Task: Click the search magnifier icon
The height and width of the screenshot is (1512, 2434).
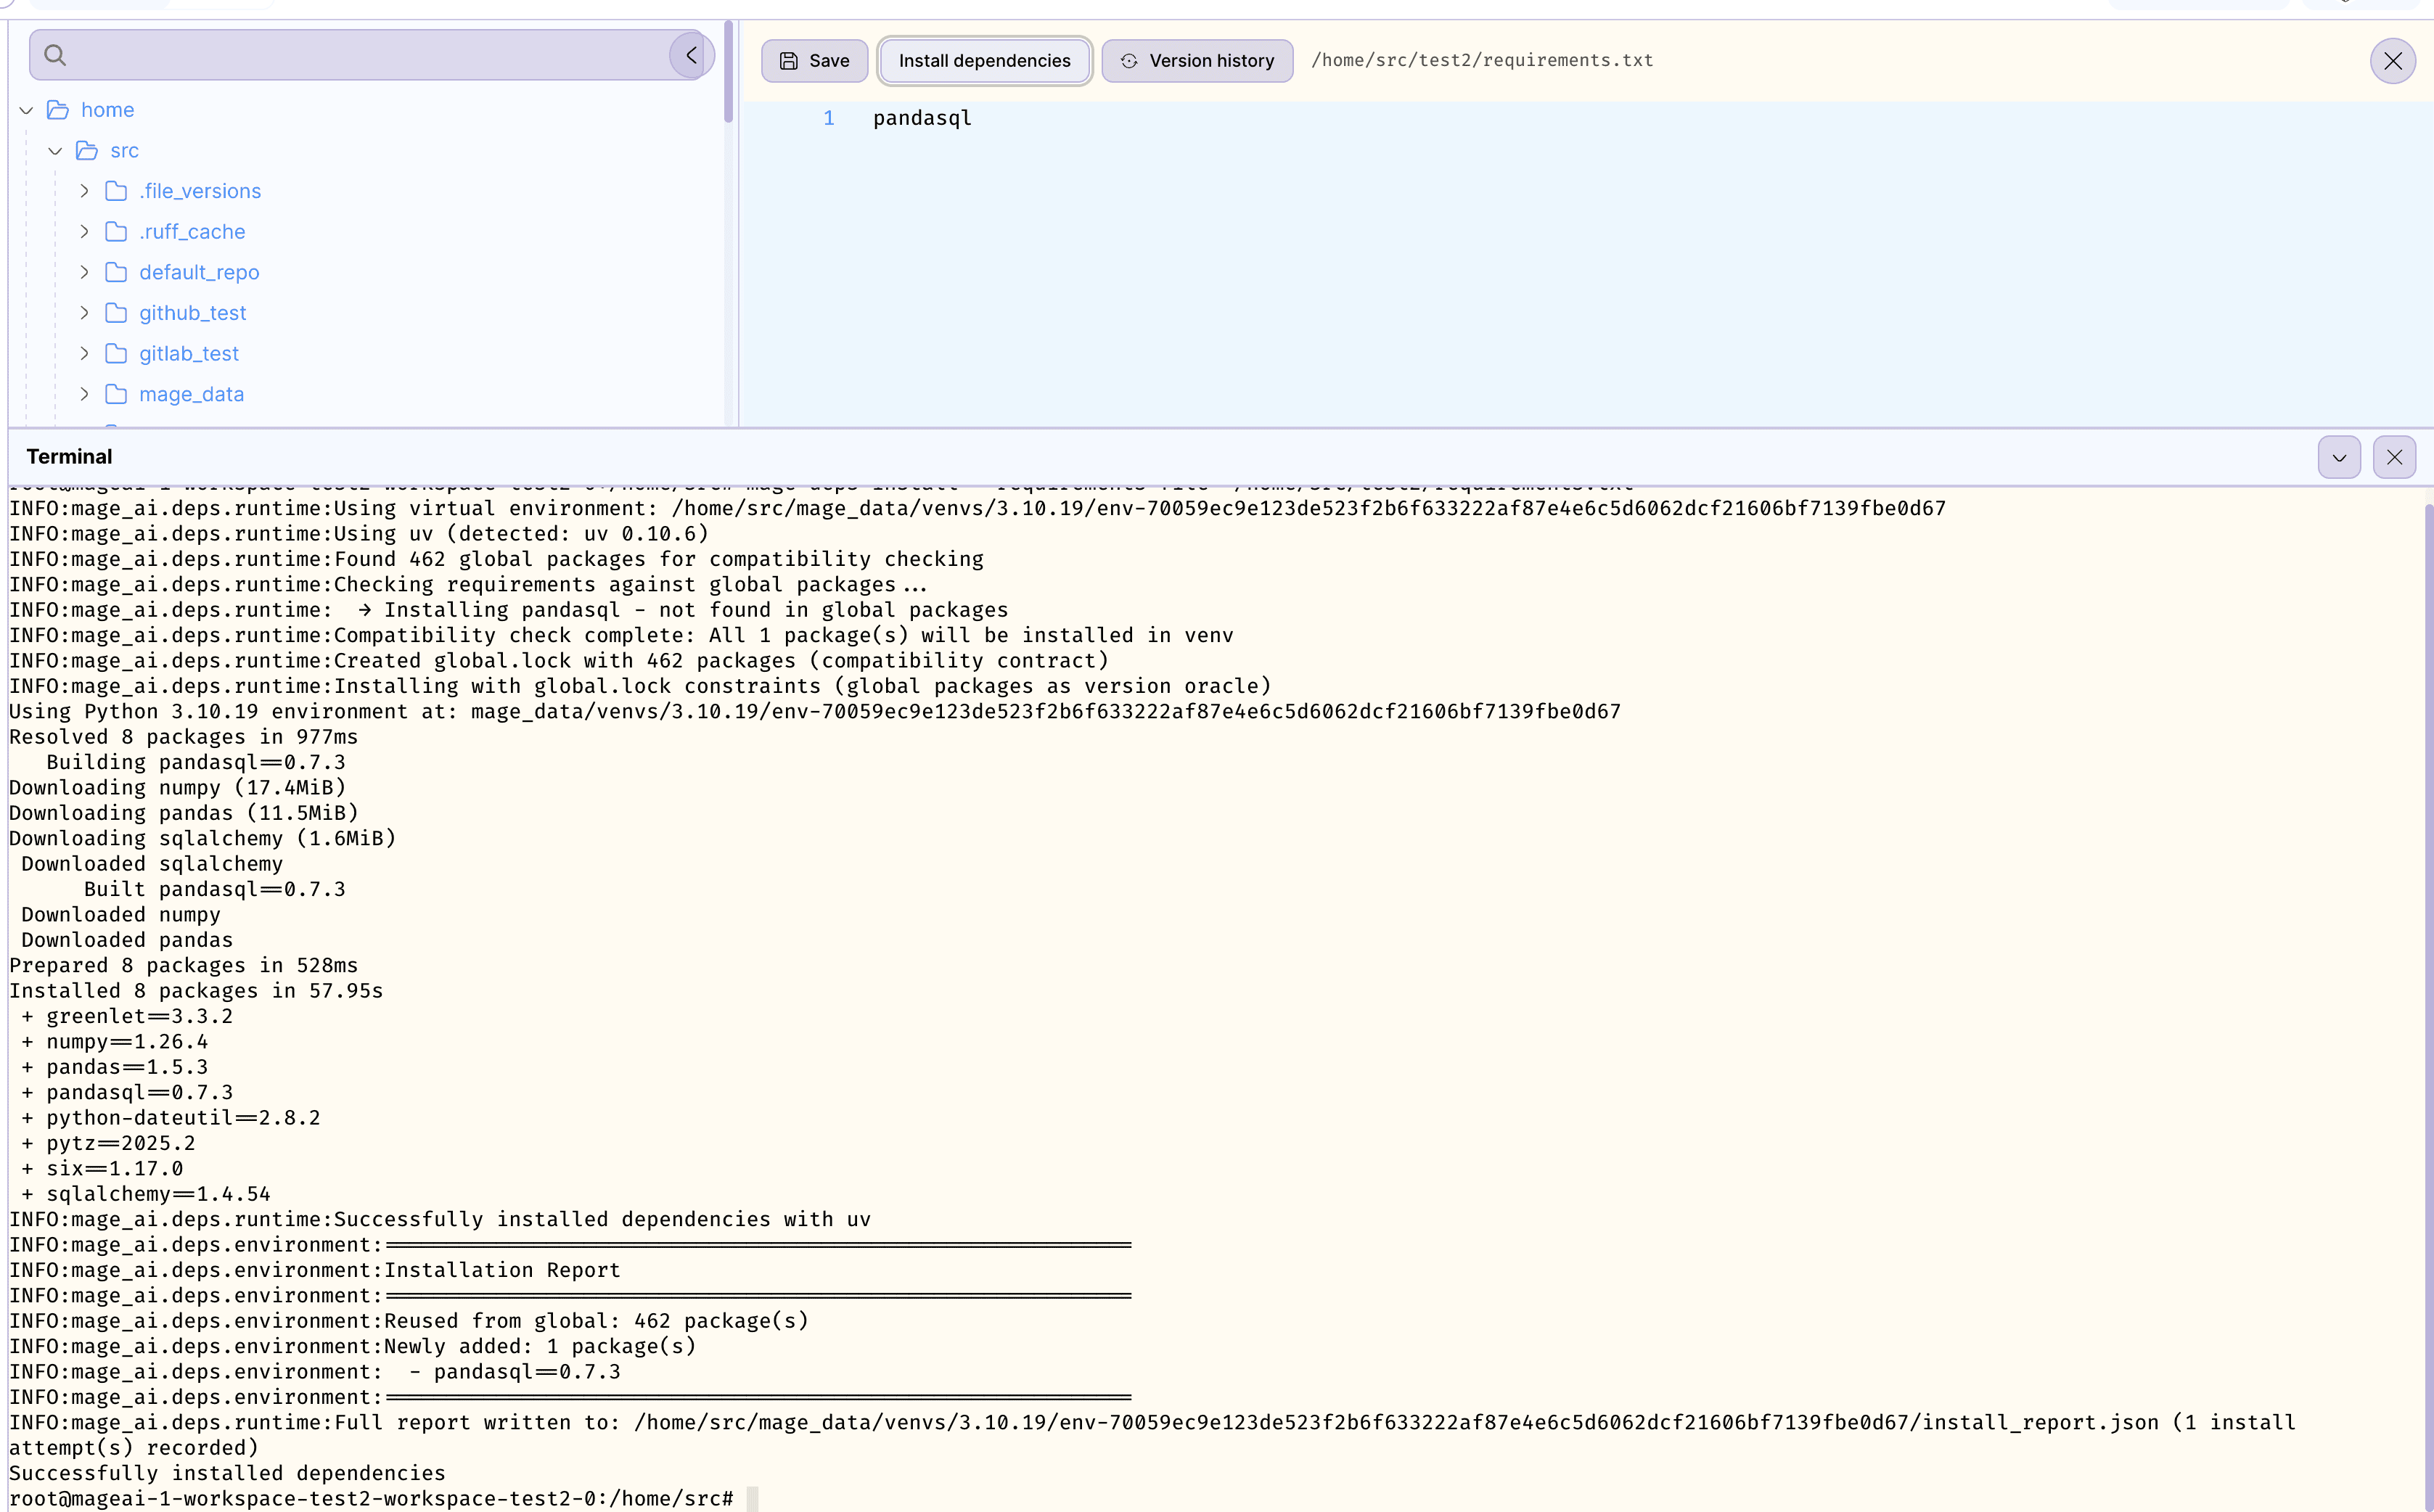Action: (55, 55)
